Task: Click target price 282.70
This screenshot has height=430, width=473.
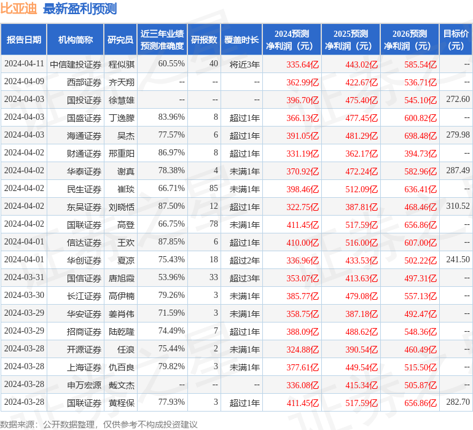Action: (x=458, y=402)
